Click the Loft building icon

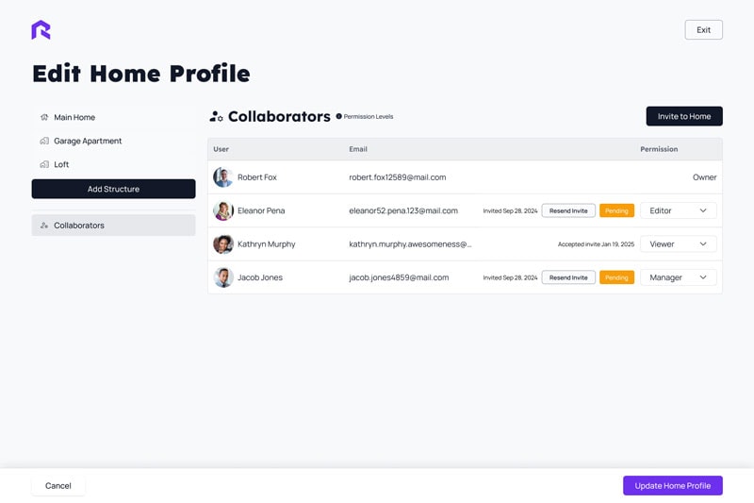tap(44, 165)
